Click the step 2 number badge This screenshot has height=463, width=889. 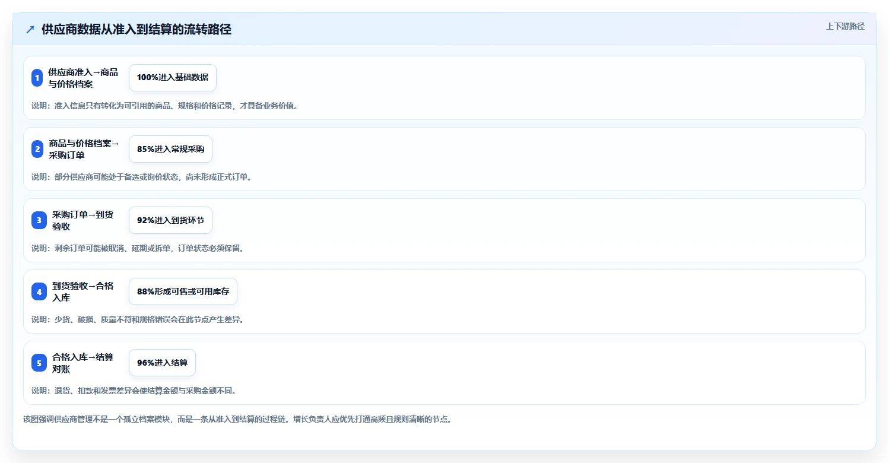[x=38, y=149]
